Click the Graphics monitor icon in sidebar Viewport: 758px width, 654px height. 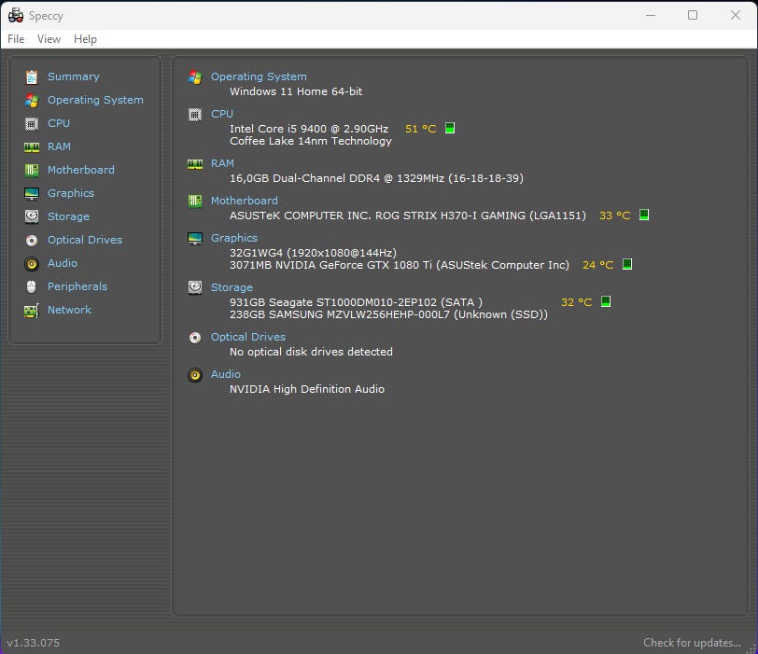coord(32,193)
